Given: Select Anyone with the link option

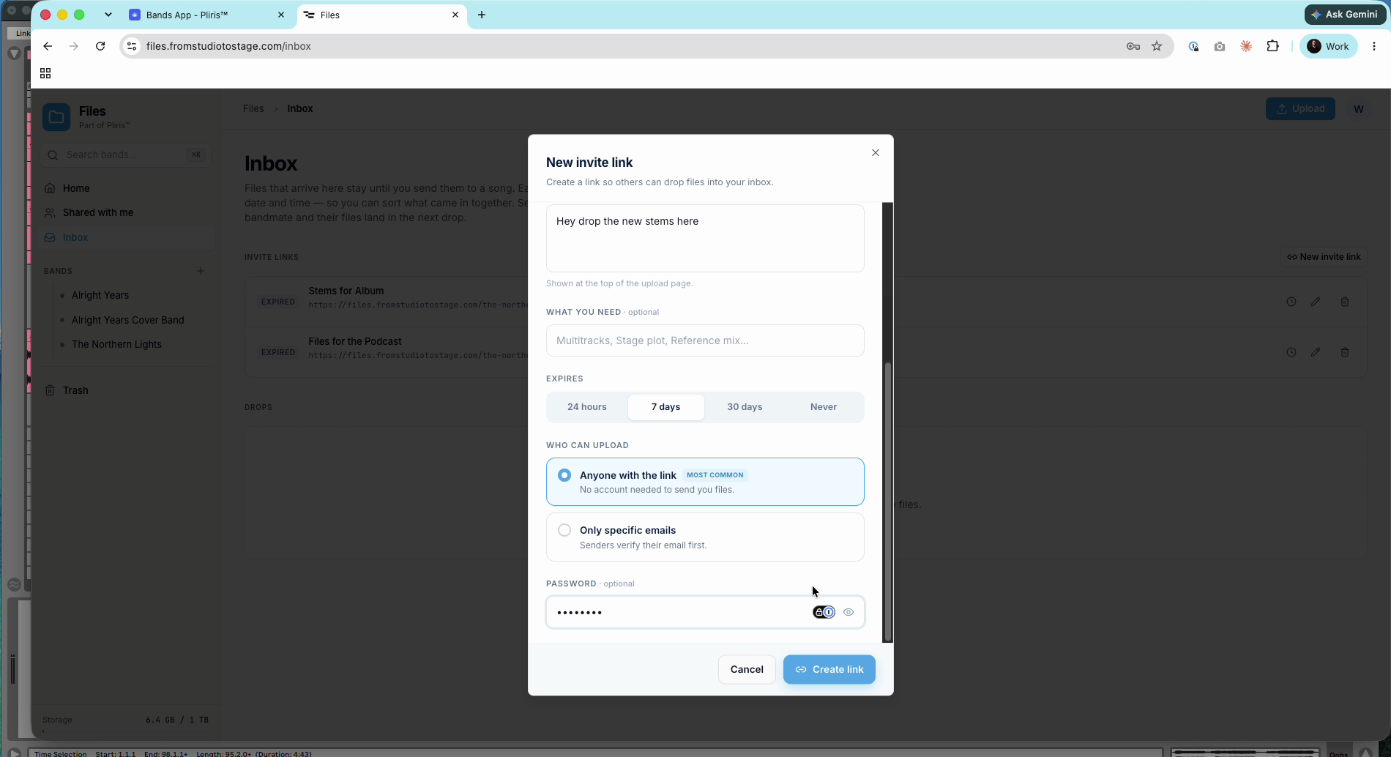Looking at the screenshot, I should (705, 482).
